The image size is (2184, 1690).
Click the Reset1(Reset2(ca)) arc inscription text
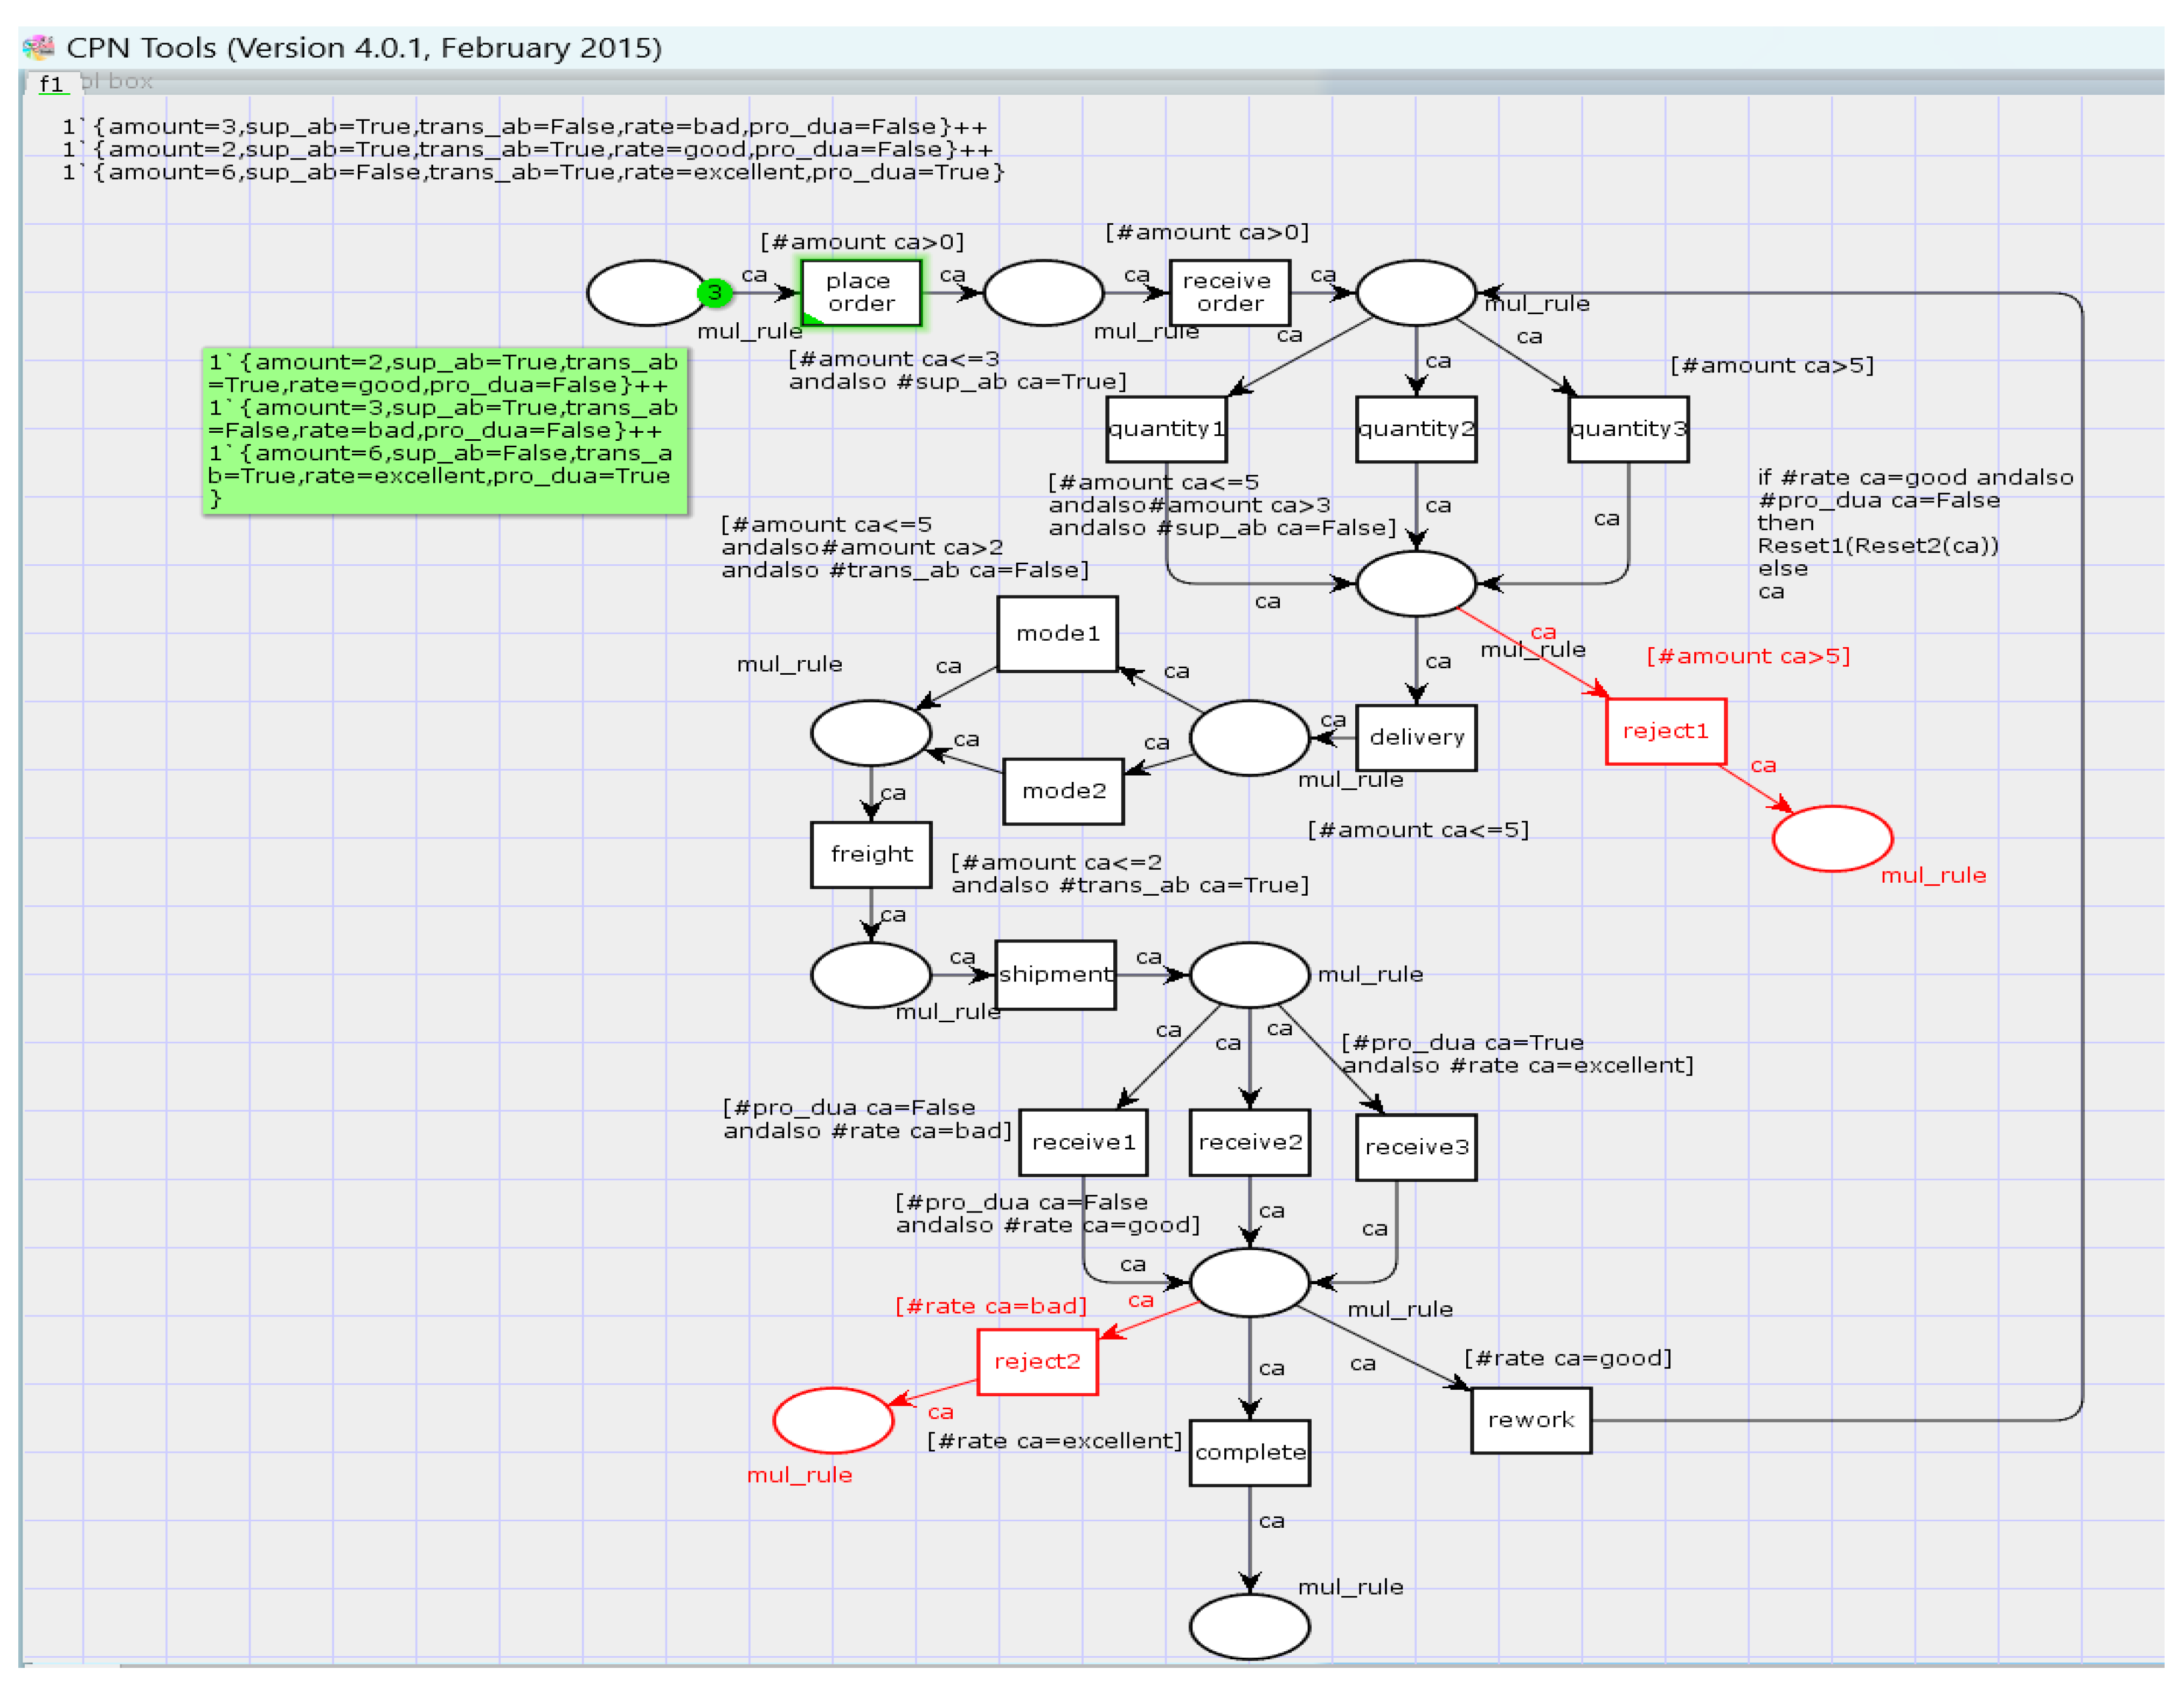coord(1877,546)
